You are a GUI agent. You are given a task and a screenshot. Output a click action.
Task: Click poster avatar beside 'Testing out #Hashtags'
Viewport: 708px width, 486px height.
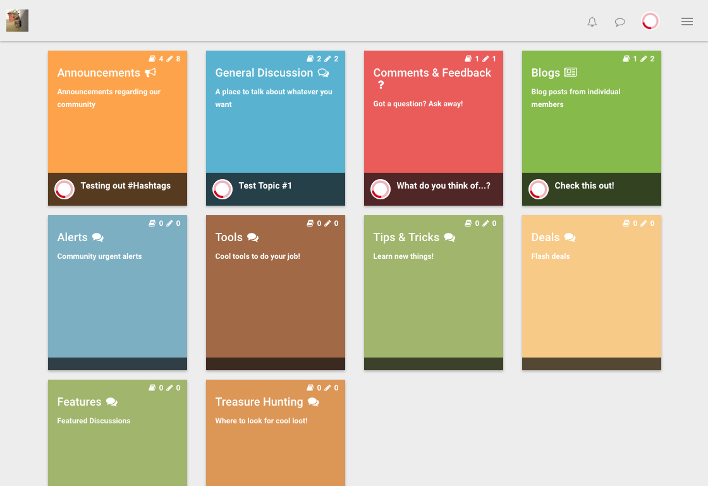pyautogui.click(x=64, y=189)
